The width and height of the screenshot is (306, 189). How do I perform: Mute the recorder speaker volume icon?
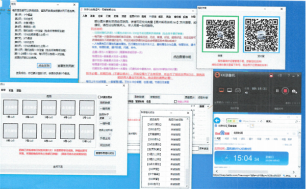[x=246, y=93]
